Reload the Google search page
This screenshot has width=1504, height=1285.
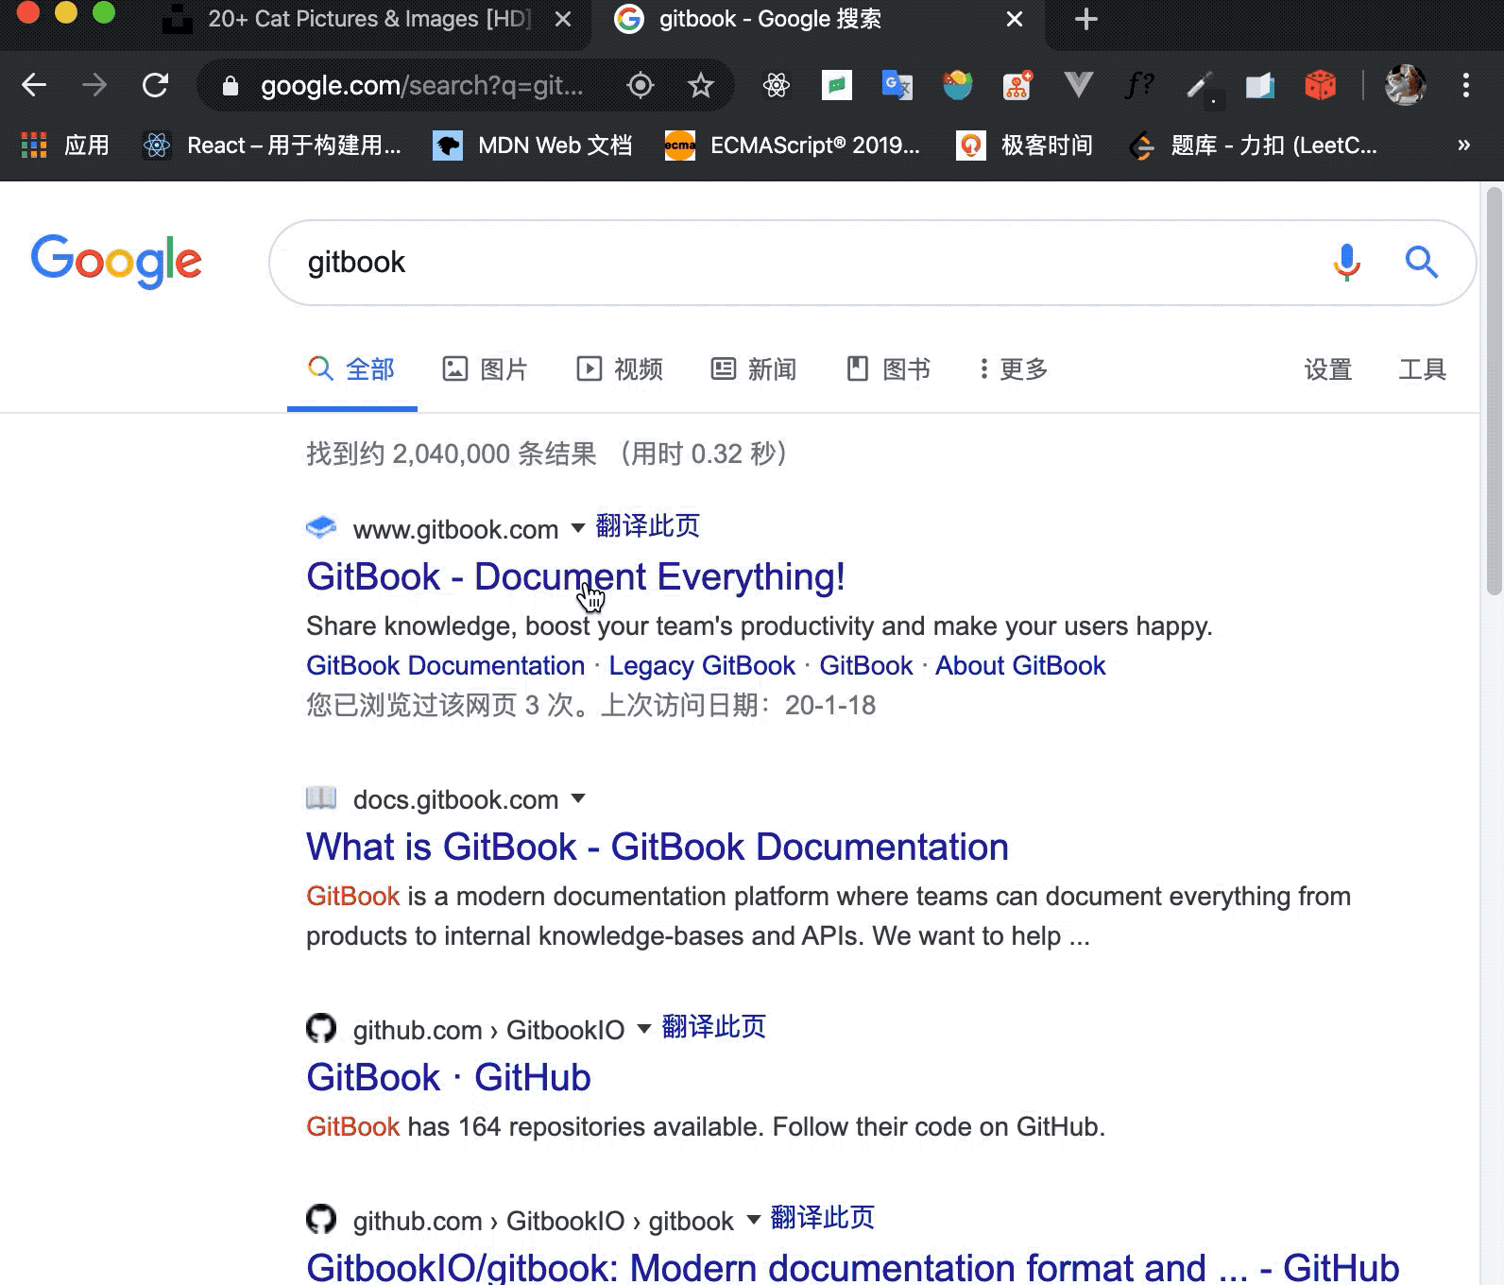(155, 85)
